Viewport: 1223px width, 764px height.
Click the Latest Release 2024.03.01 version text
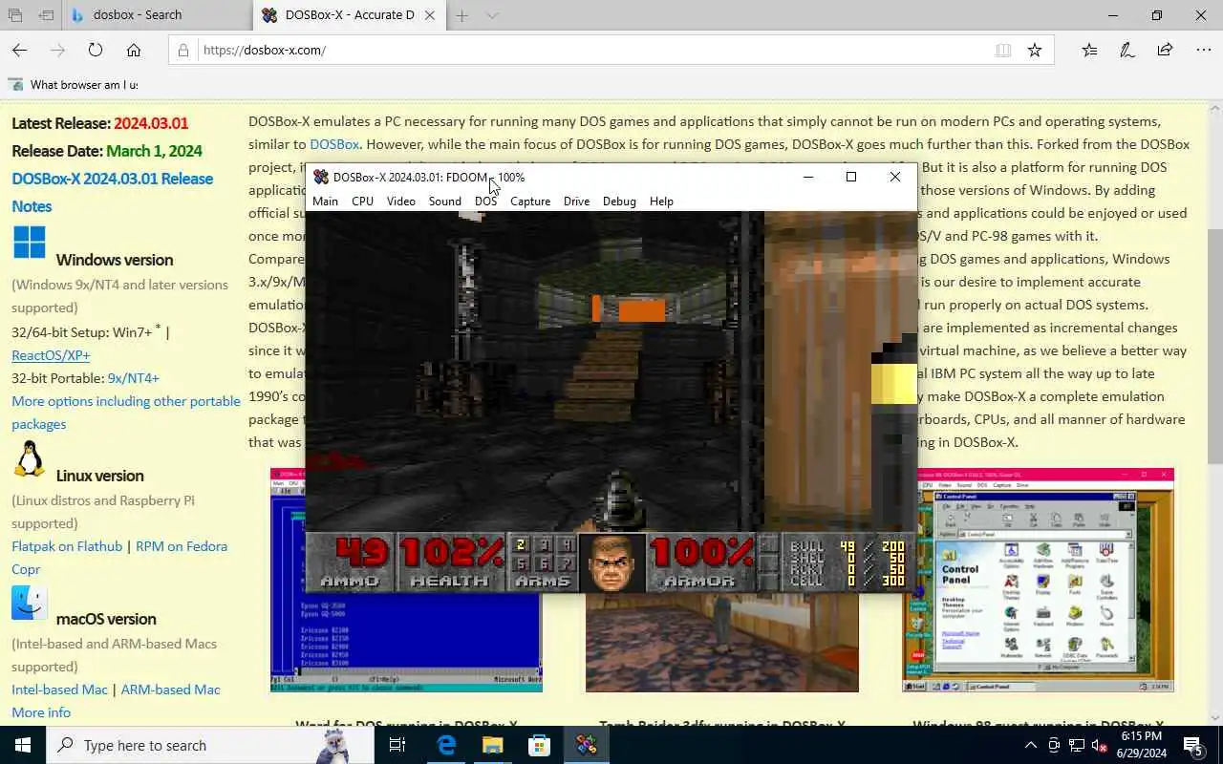[151, 123]
